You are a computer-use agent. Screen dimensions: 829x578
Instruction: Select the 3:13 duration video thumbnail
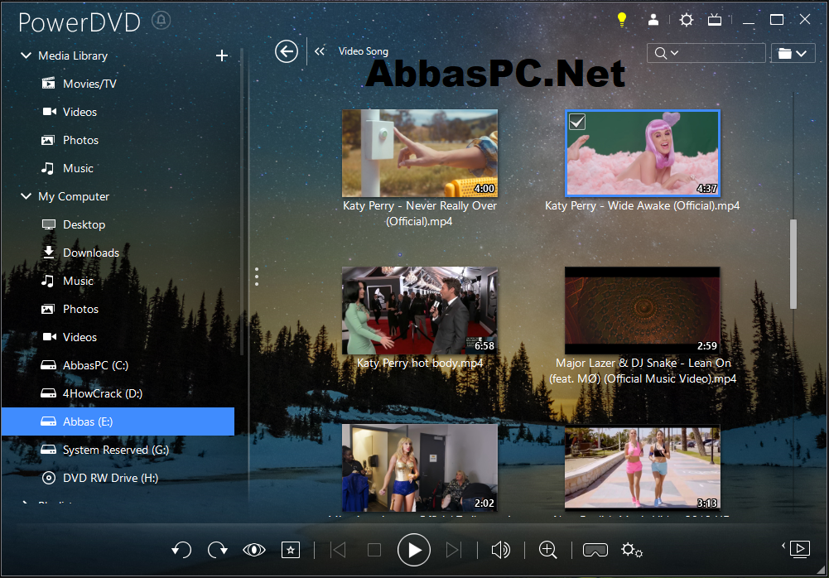click(643, 468)
